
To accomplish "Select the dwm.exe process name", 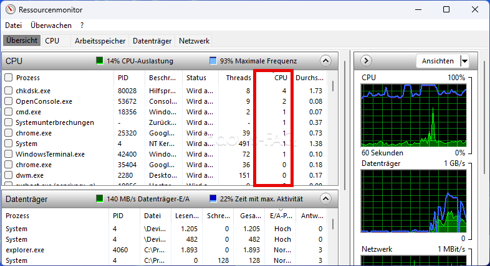I will click(x=30, y=175).
